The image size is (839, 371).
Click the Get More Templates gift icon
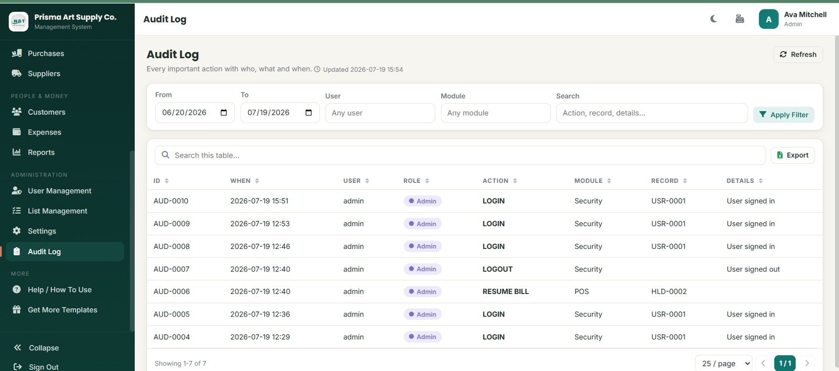[17, 309]
